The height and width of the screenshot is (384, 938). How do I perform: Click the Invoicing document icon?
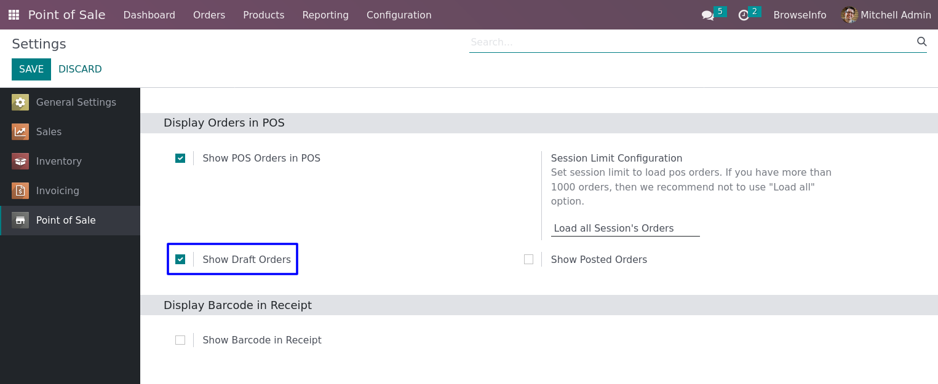[x=20, y=191]
